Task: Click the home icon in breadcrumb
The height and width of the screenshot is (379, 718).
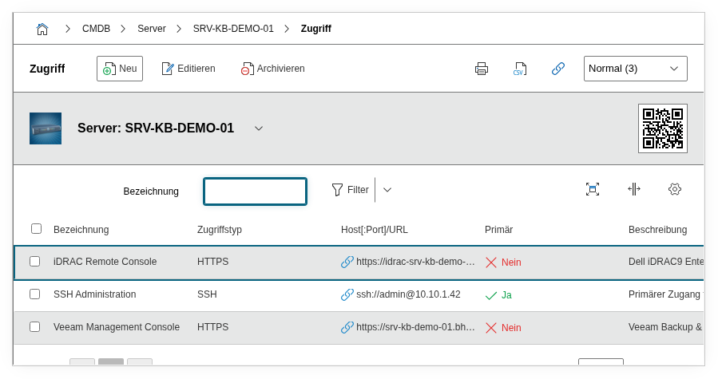Action: [42, 29]
